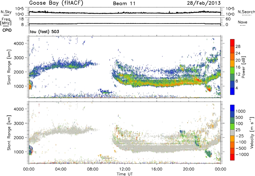The height and width of the screenshot is (176, 255).
Task: Pick the red top segment of Power colorbar
Action: click(232, 43)
